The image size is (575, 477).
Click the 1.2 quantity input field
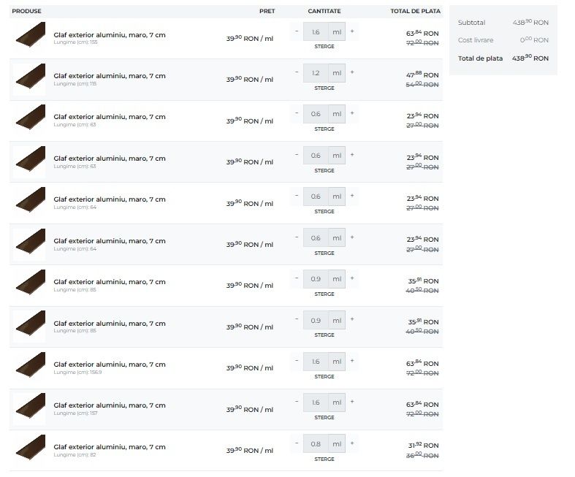[x=316, y=73]
